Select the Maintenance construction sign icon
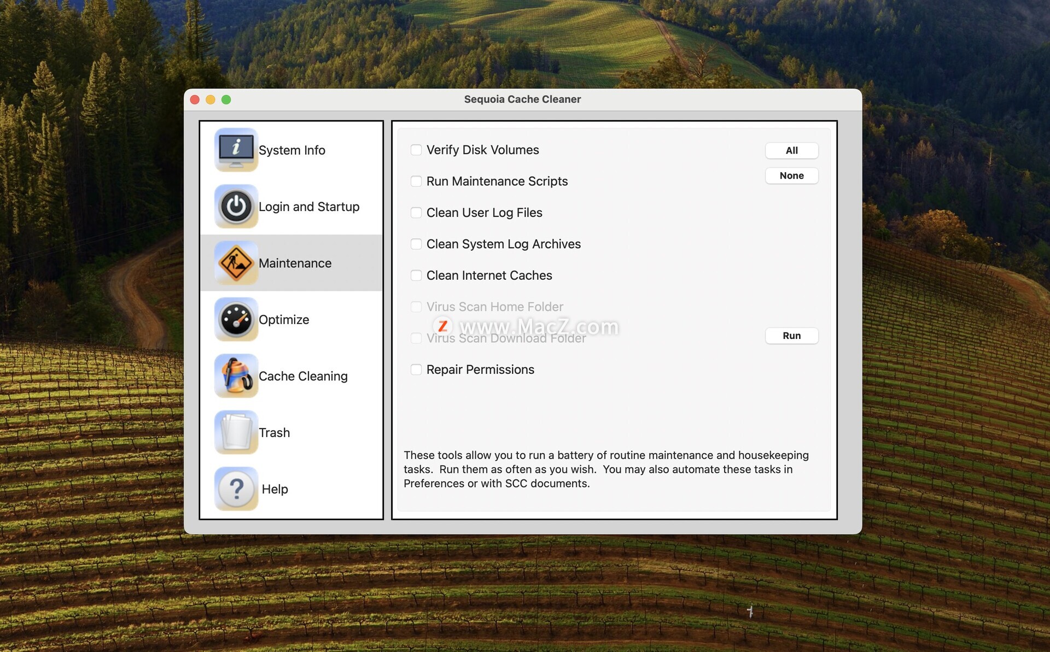The height and width of the screenshot is (652, 1050). click(x=236, y=263)
